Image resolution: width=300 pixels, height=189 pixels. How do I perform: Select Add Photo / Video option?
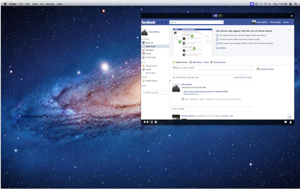pyautogui.click(x=199, y=62)
